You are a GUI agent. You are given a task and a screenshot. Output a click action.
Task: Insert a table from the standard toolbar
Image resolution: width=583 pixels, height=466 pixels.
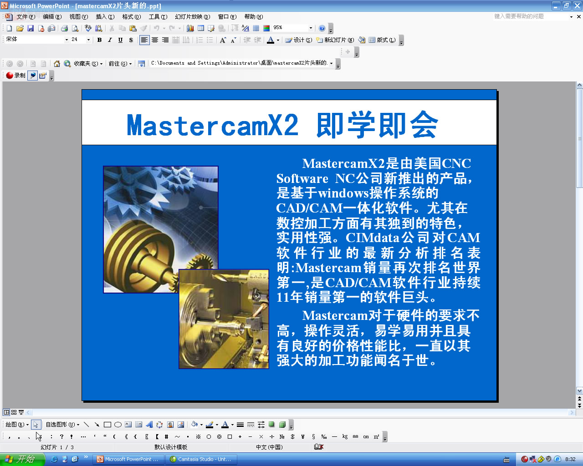201,28
